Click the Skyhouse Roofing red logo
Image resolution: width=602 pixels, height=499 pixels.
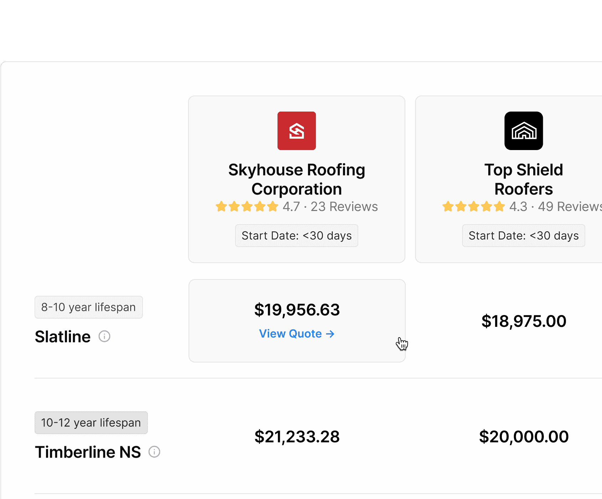tap(297, 131)
